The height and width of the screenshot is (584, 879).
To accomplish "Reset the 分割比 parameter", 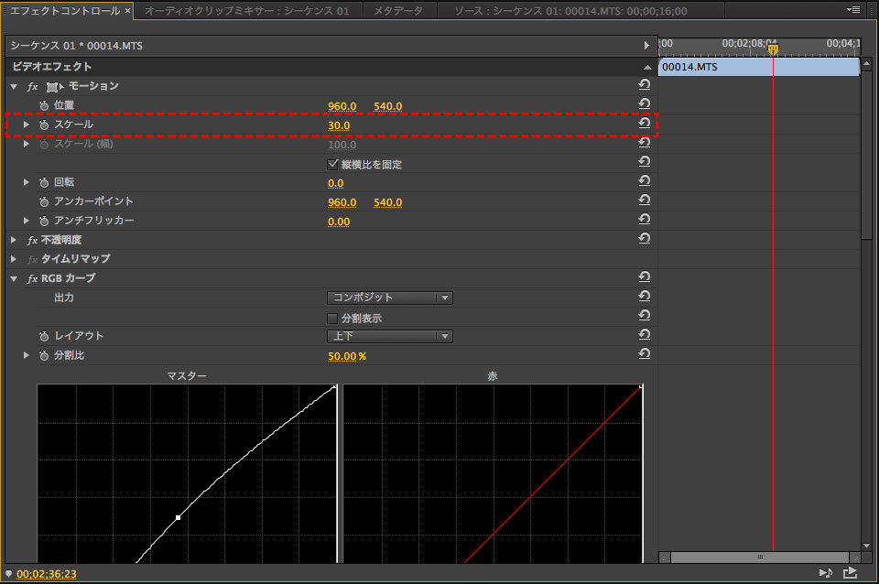I will tap(644, 353).
